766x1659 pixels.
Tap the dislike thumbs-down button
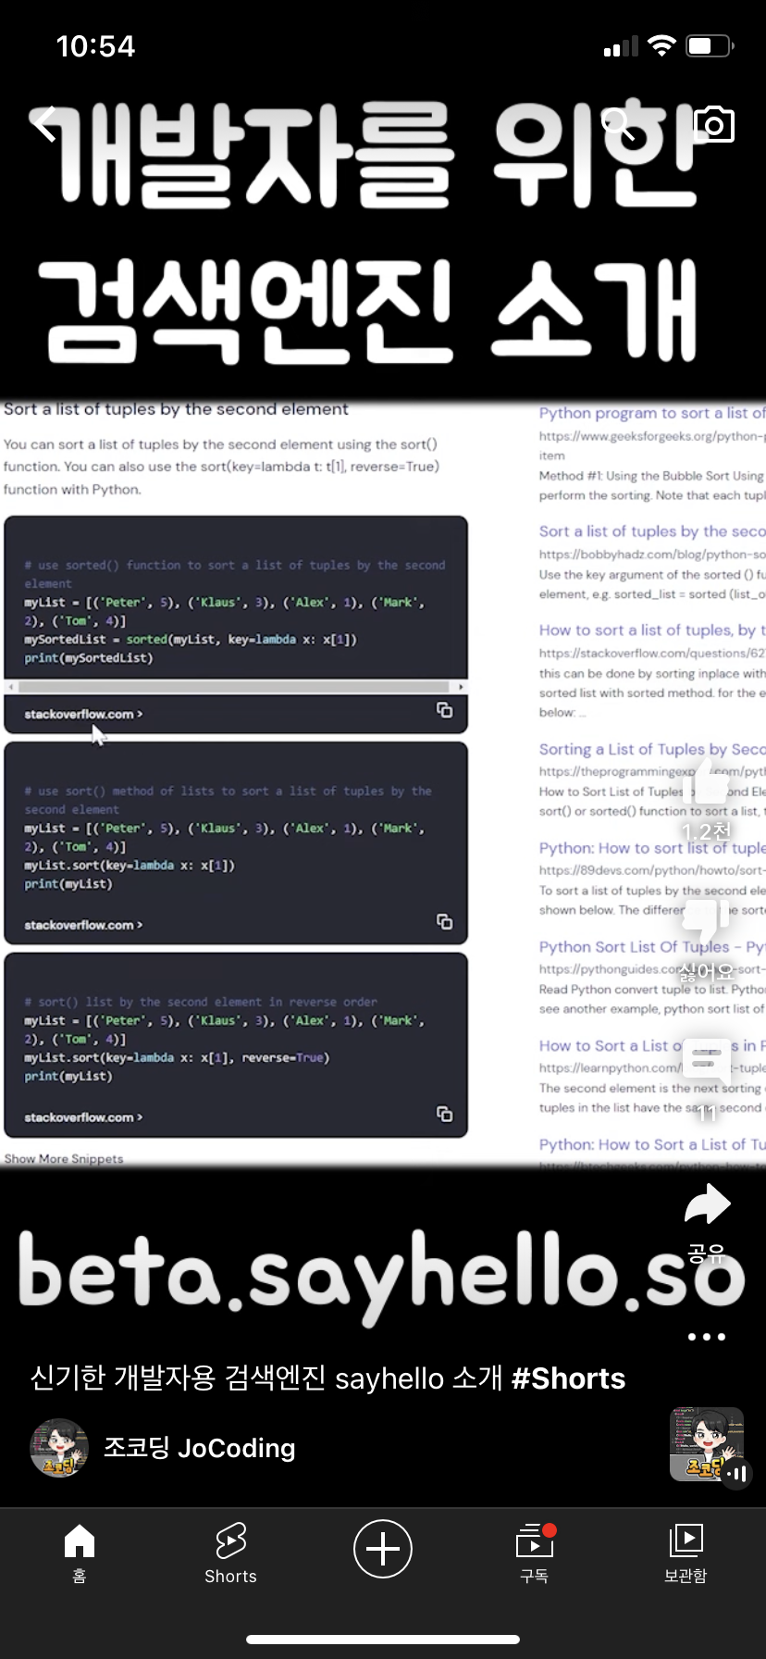click(706, 925)
